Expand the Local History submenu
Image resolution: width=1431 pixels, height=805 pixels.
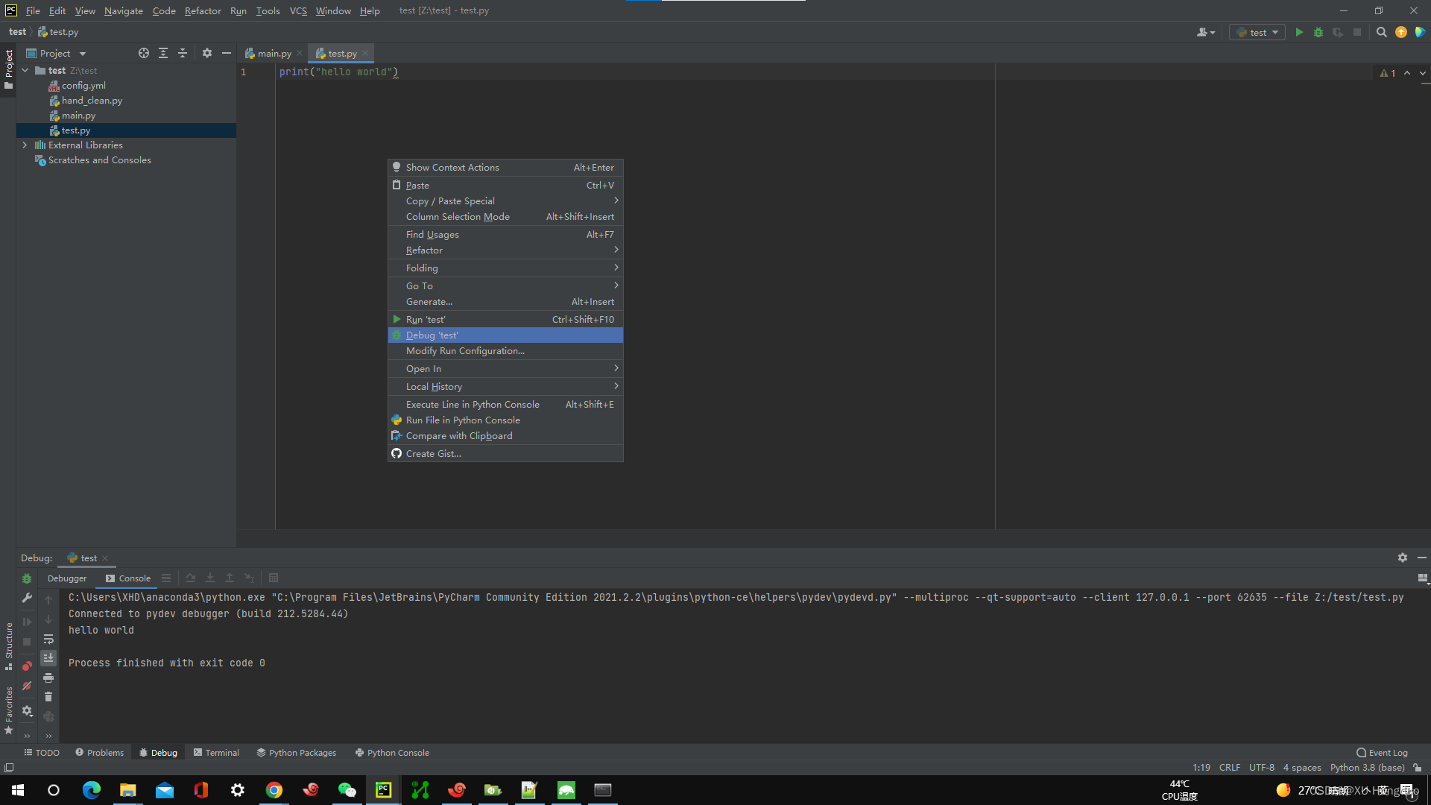pos(505,386)
